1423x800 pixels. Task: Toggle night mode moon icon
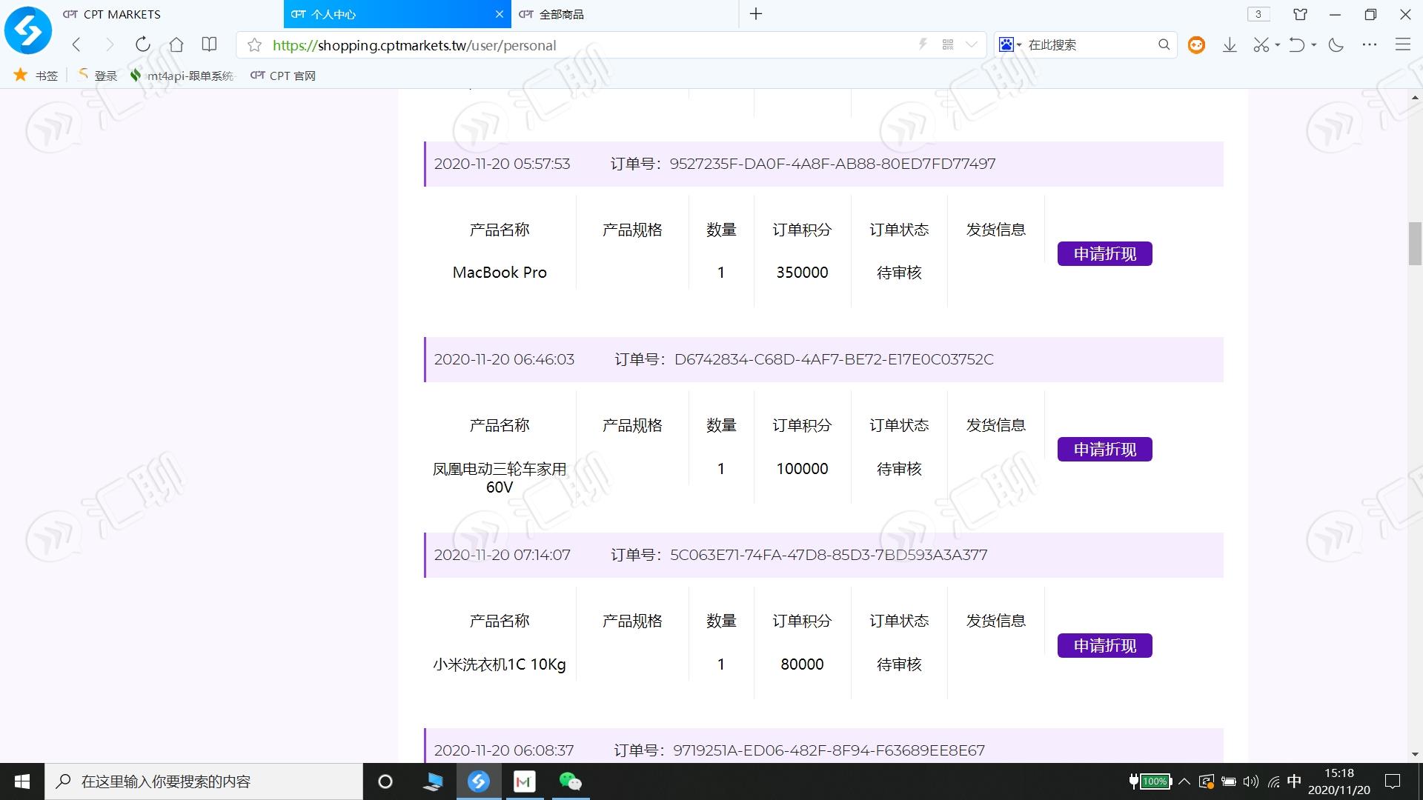click(x=1336, y=45)
